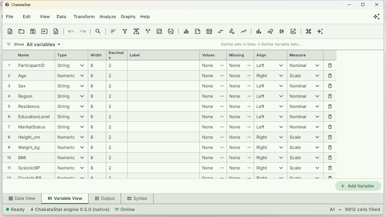Open the Edit menu
The image size is (386, 217).
(x=27, y=17)
